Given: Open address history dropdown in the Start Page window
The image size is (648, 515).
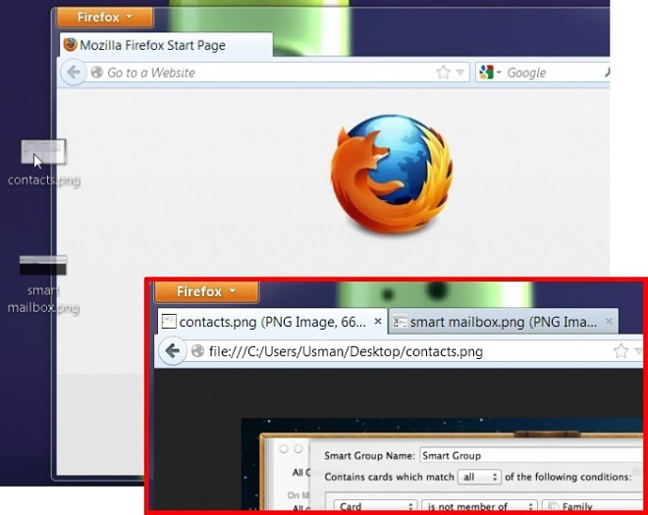Looking at the screenshot, I should point(460,73).
